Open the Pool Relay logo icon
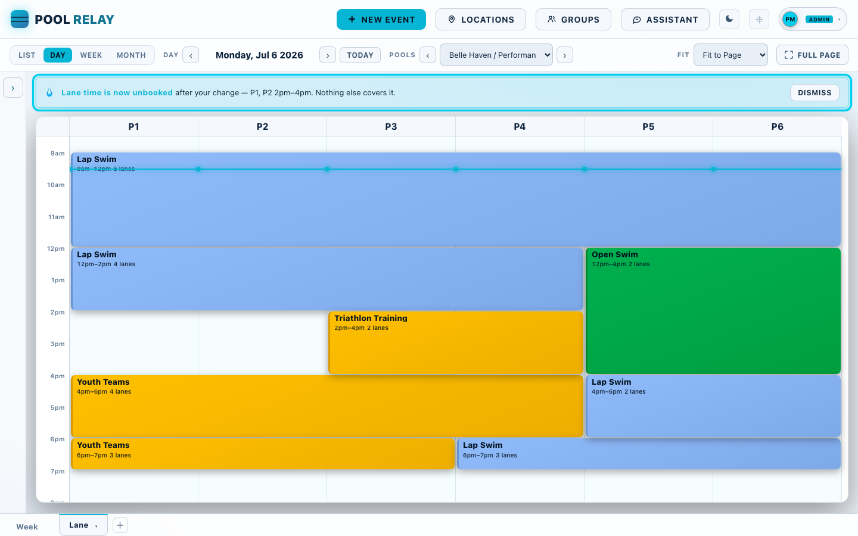Image resolution: width=858 pixels, height=536 pixels. [20, 19]
